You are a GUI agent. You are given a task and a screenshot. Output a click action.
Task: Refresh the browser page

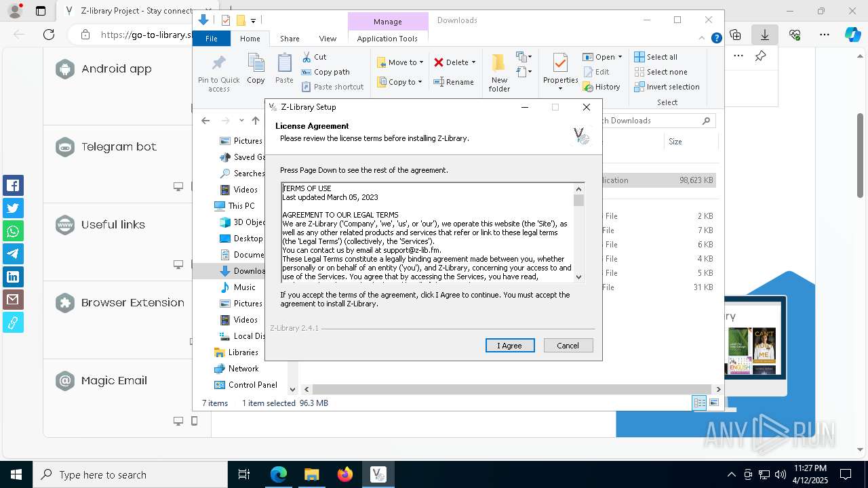pos(49,35)
